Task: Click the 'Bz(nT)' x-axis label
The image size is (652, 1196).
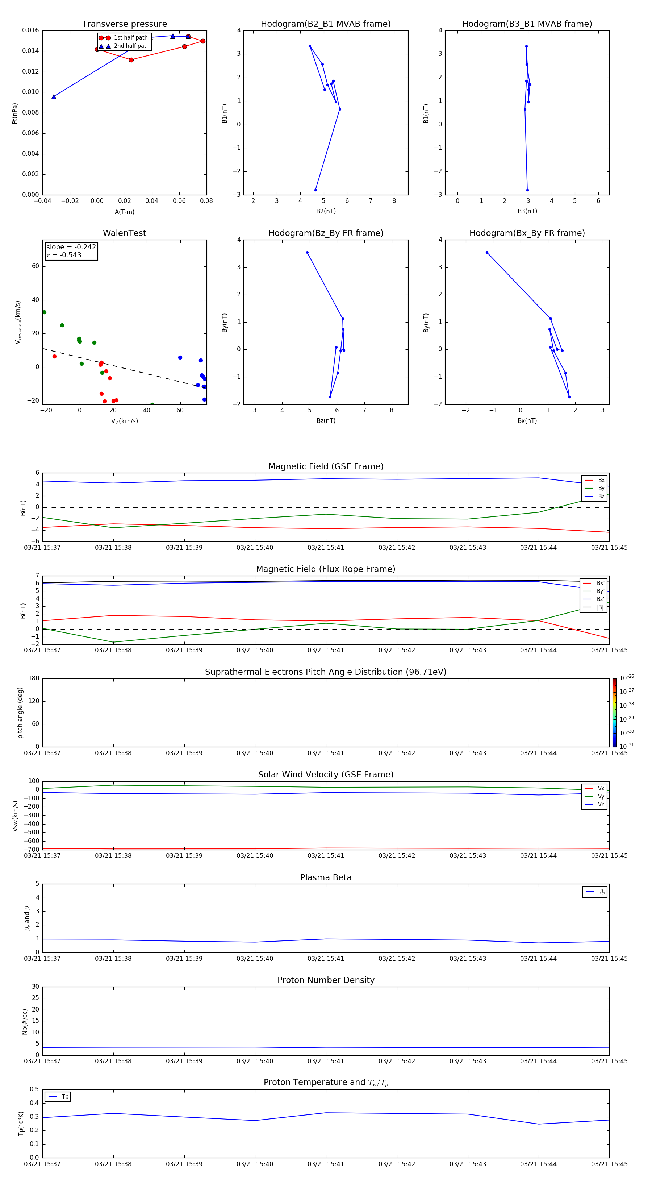Action: point(326,421)
